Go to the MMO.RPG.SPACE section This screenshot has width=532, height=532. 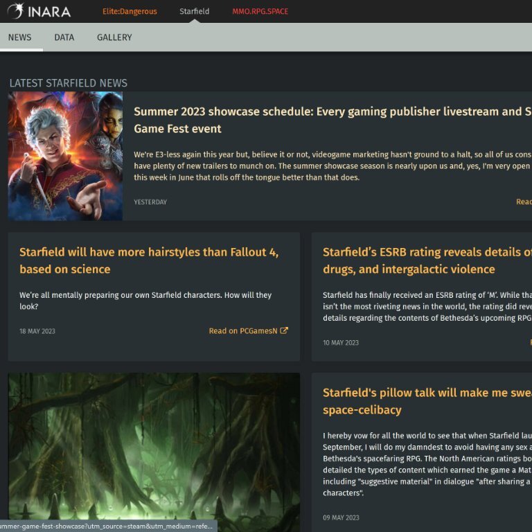point(260,12)
